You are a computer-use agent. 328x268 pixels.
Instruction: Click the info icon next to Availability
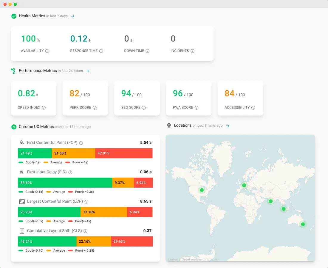coord(47,51)
